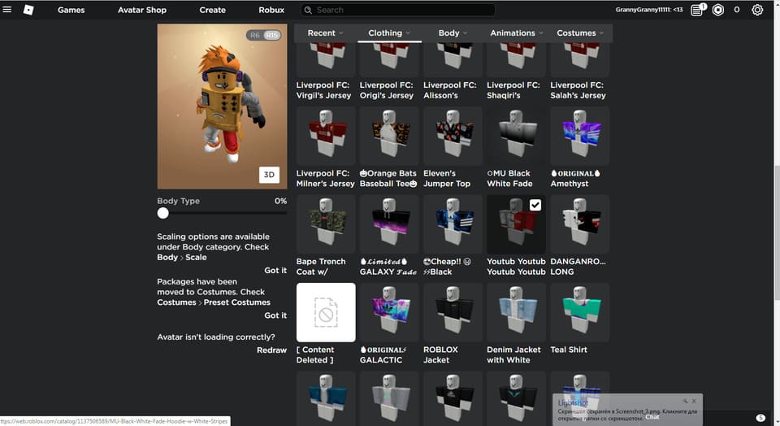Image resolution: width=780 pixels, height=426 pixels.
Task: Open the settings gear icon
Action: pyautogui.click(x=757, y=11)
